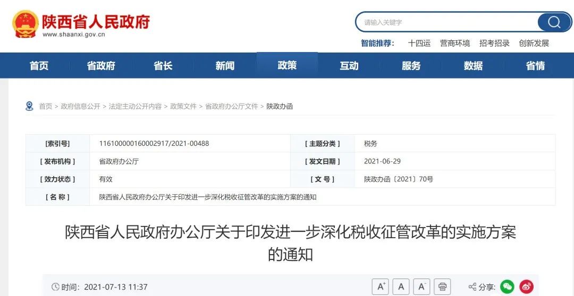Go to 政府信息公开 in the breadcrumb
Viewport: 574px width, 296px height.
pos(80,106)
